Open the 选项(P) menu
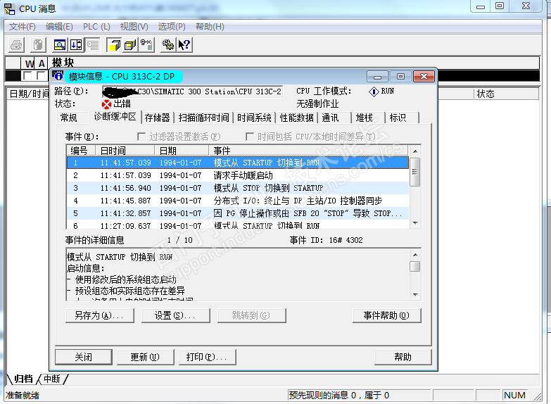The width and height of the screenshot is (551, 404). [x=172, y=27]
